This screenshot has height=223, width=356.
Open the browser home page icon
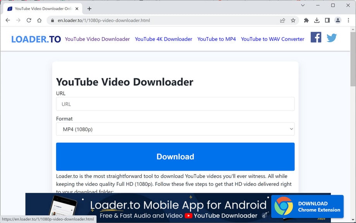pyautogui.click(x=39, y=20)
